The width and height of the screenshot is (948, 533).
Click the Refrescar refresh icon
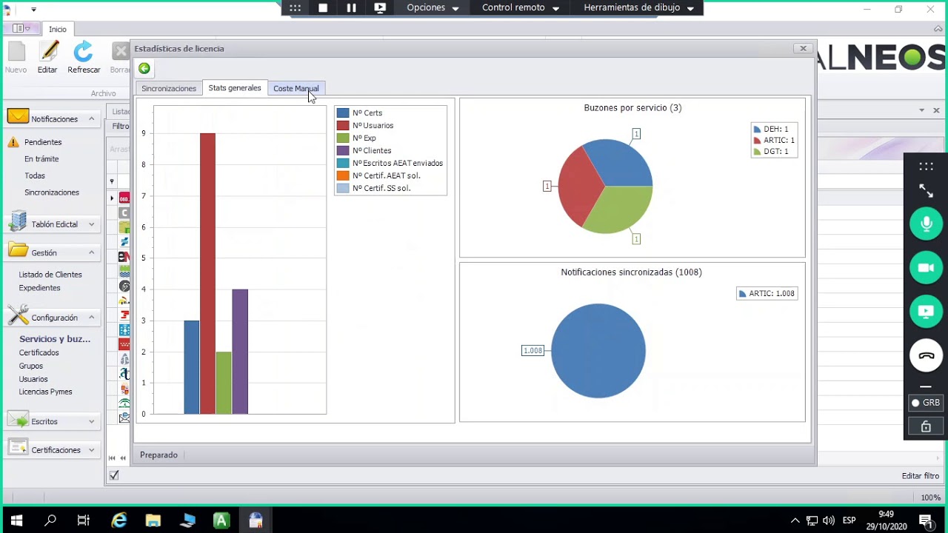84,52
